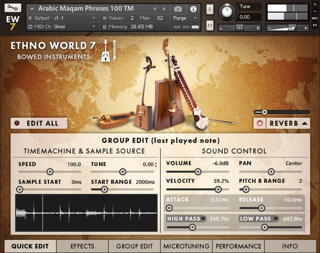320x253 pixels.
Task: Switch to the Effects tab
Action: pyautogui.click(x=82, y=246)
